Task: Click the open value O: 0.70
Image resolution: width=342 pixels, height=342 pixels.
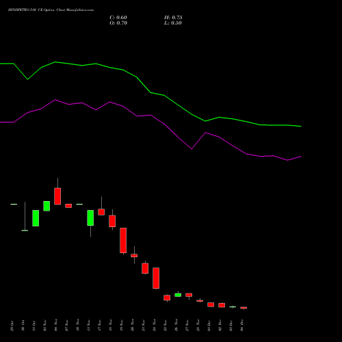Action: point(118,23)
